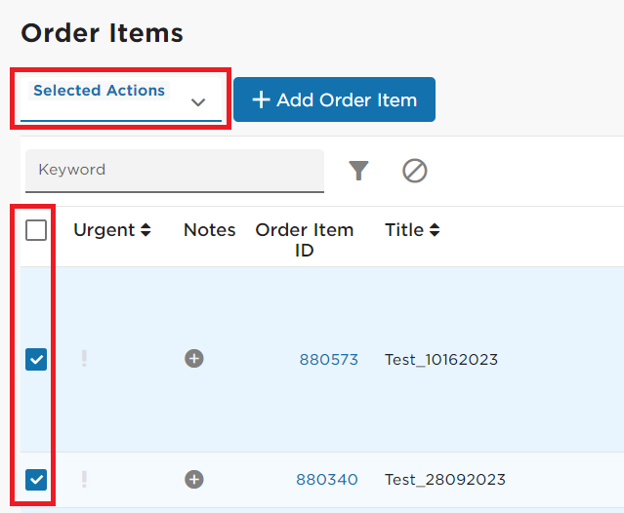This screenshot has width=624, height=513.
Task: Click the clear filters circle-slash icon
Action: tap(415, 171)
